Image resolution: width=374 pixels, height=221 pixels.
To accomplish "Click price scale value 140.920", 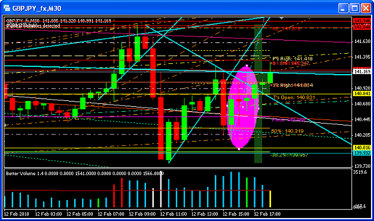I will click(362, 88).
